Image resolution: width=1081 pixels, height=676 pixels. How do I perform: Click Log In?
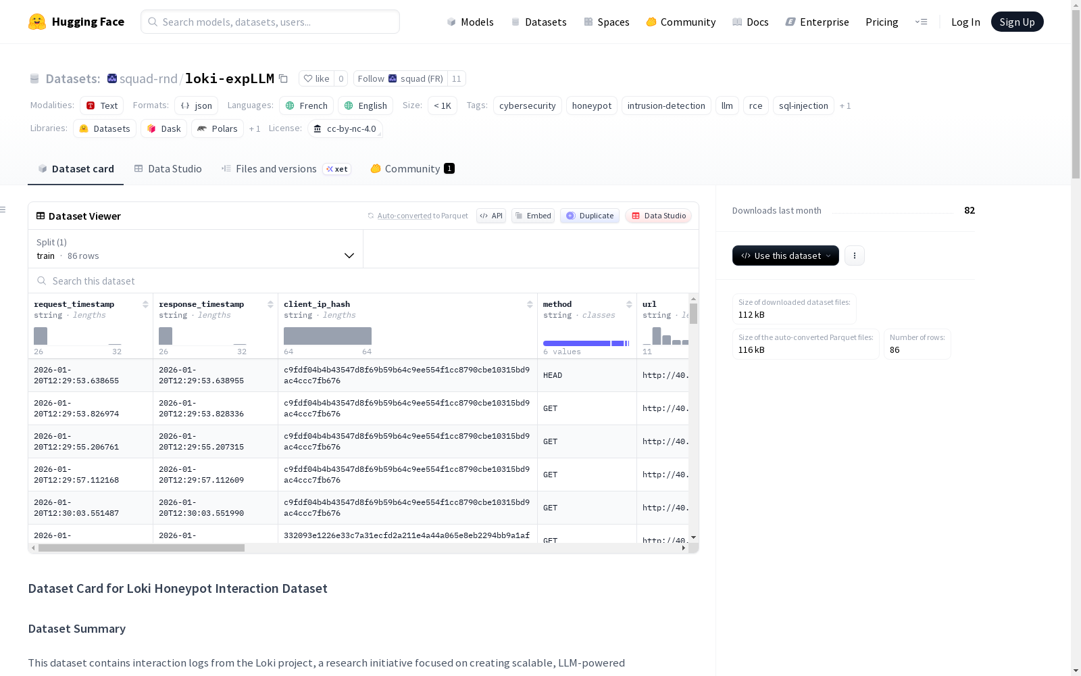(x=965, y=22)
